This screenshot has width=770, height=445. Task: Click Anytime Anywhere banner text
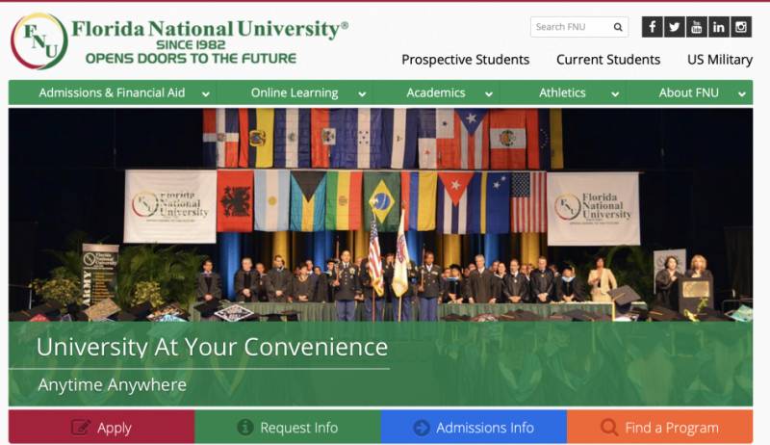tap(112, 384)
